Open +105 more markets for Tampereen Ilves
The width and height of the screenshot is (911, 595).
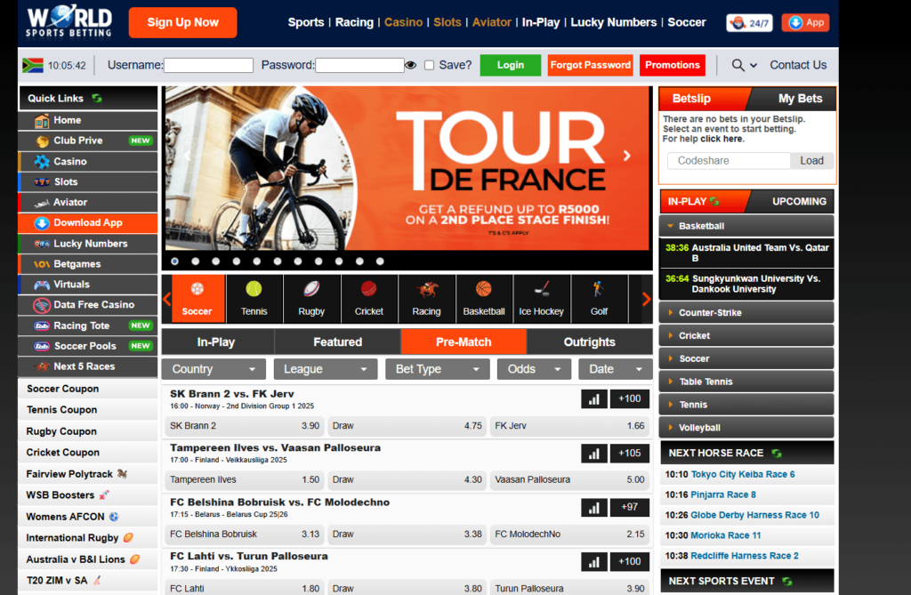pos(629,454)
